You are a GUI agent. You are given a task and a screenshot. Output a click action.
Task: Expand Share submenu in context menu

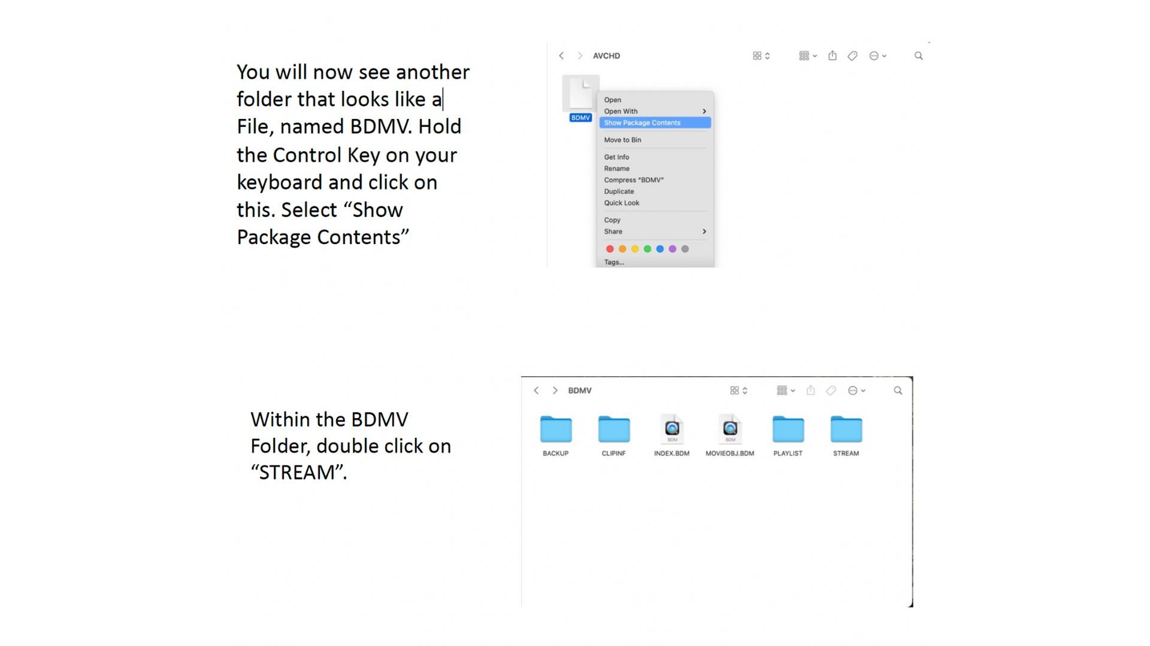click(x=655, y=231)
